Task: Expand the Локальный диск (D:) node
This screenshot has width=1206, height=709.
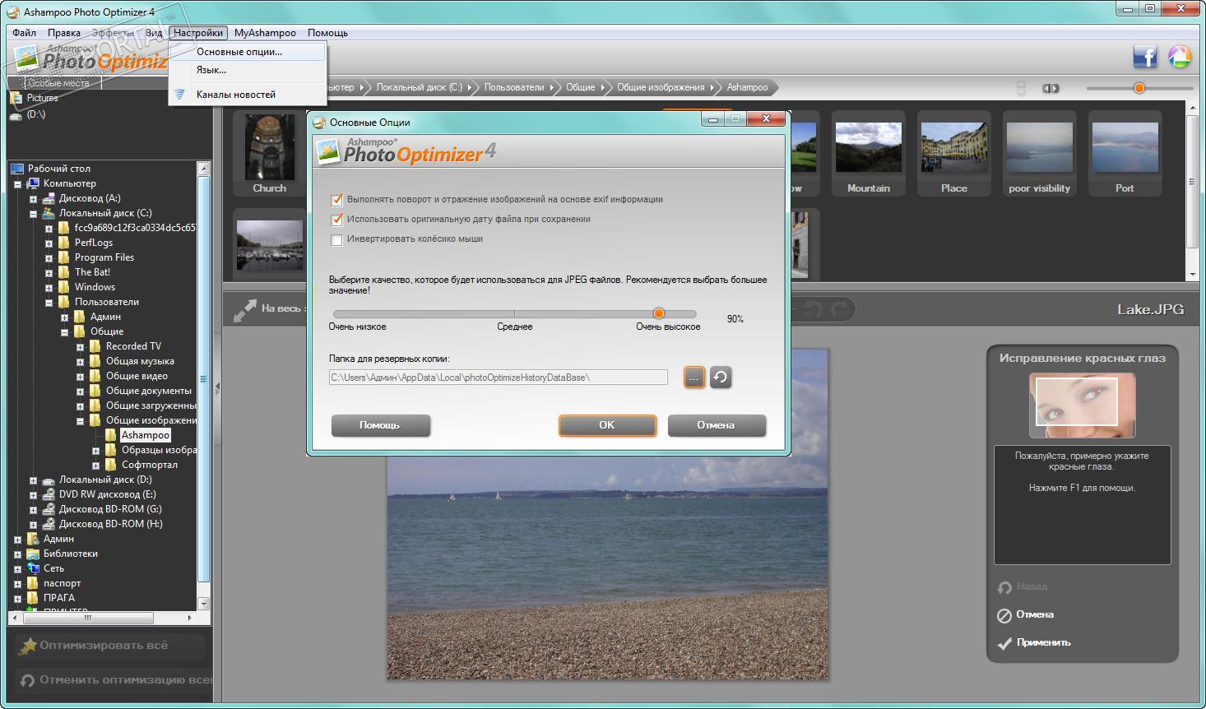Action: (x=33, y=480)
